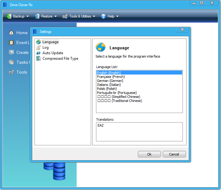This screenshot has height=190, width=221.
Task: Open the Backup menu
Action: click(18, 16)
